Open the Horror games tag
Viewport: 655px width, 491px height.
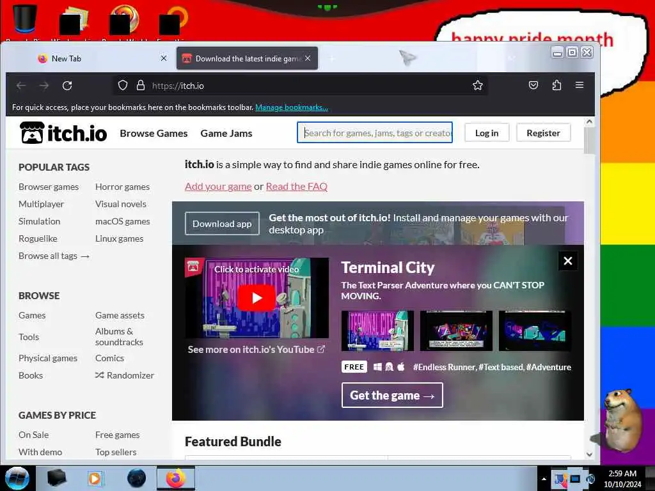[122, 187]
